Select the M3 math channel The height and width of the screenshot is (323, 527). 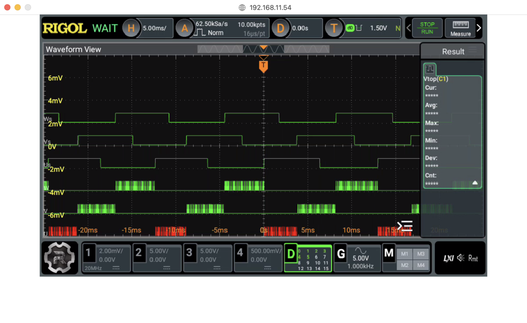pyautogui.click(x=421, y=254)
